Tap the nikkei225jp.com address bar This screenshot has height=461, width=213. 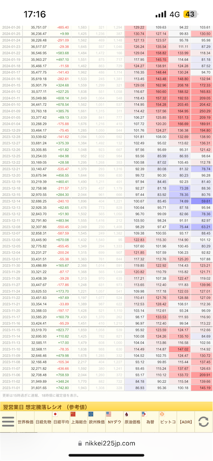[x=106, y=443]
